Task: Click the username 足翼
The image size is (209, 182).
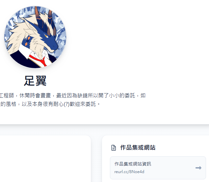Action: coord(35,81)
